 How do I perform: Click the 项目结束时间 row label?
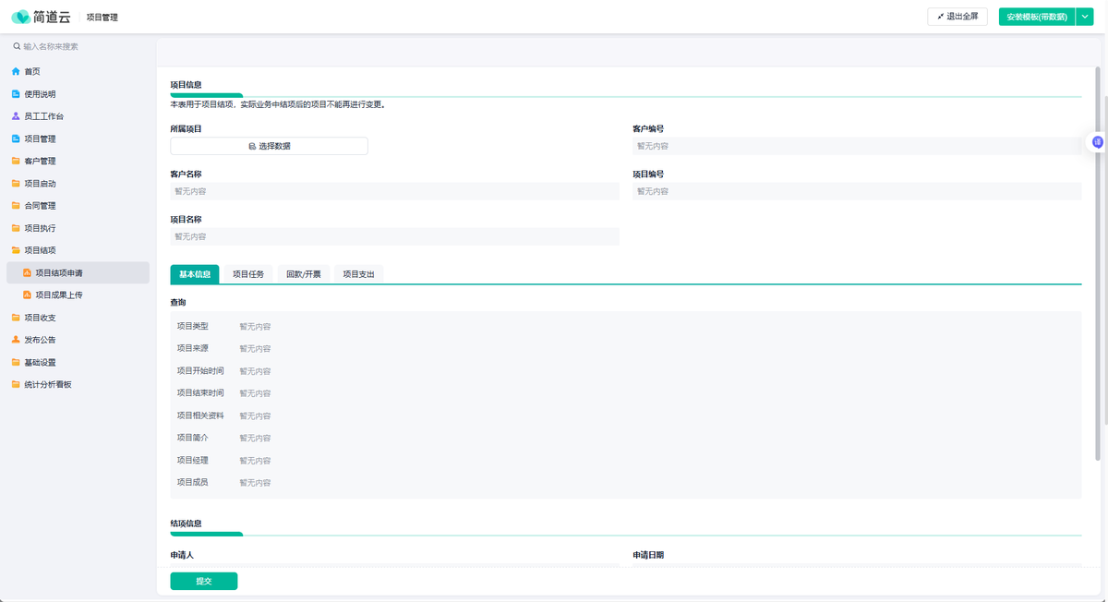(x=200, y=392)
